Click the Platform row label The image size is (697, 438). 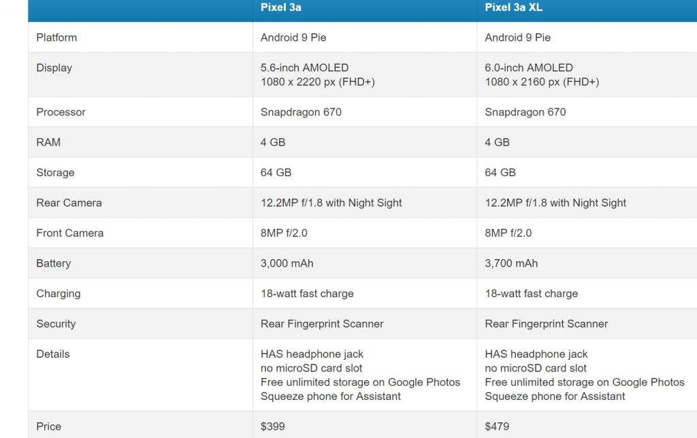[x=56, y=37]
